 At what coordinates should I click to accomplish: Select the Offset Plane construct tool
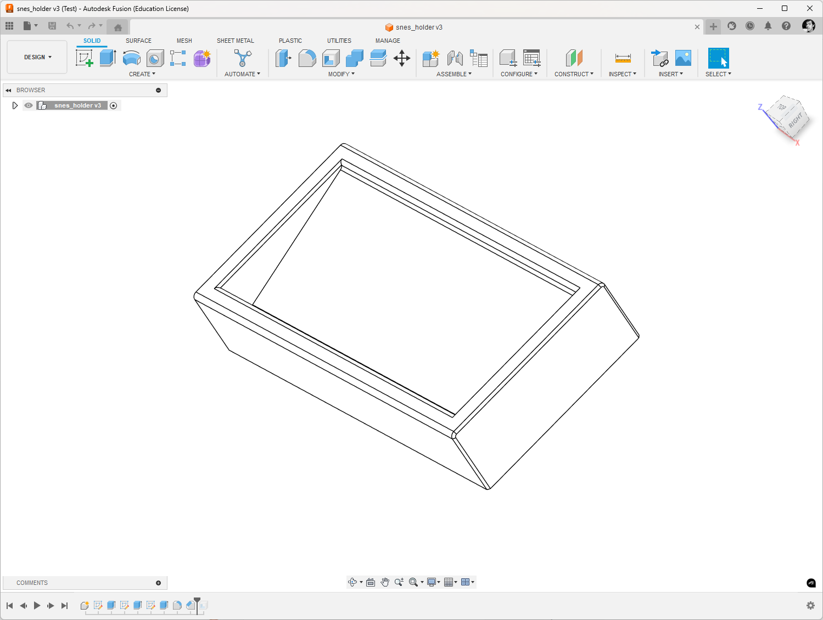[574, 58]
